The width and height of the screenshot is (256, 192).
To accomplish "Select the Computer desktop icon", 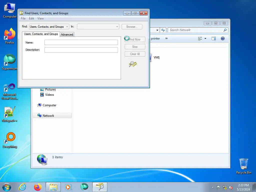I will click(x=10, y=10).
